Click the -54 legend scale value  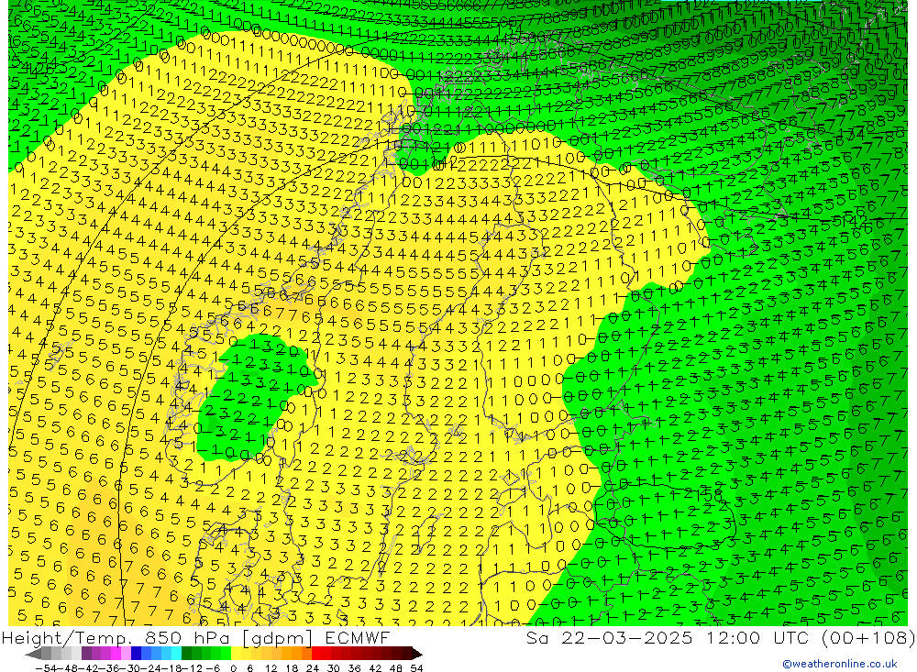coord(47,668)
